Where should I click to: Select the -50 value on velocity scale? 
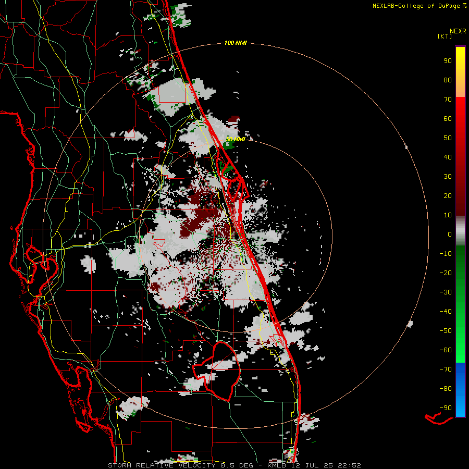(x=446, y=331)
